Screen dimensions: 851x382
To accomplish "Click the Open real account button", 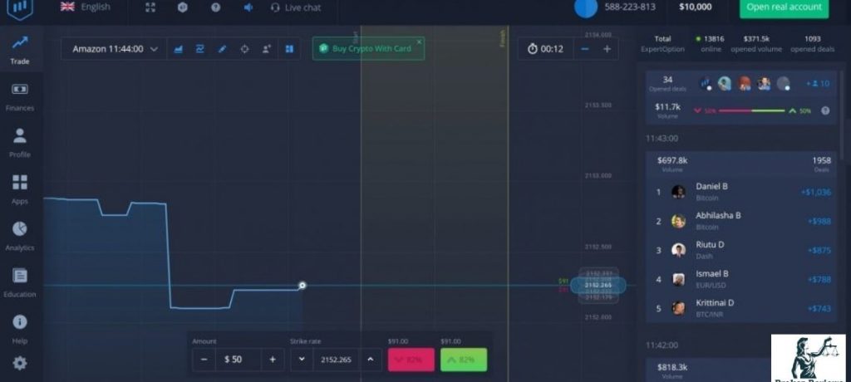I will coord(785,7).
